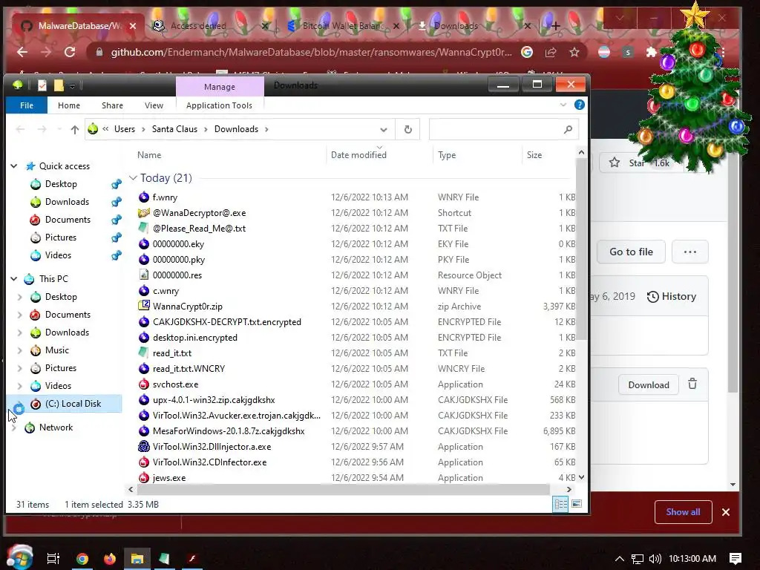Go up one folder level

75,129
